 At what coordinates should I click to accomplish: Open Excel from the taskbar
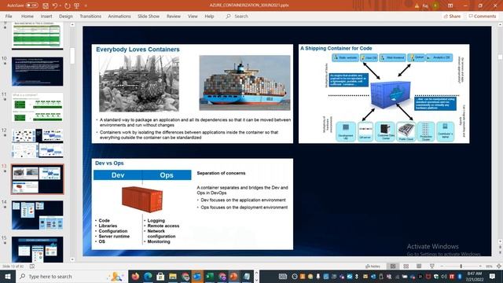coord(210,276)
